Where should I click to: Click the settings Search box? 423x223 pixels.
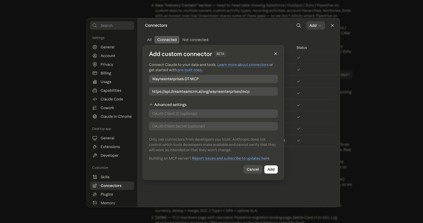coord(112,26)
